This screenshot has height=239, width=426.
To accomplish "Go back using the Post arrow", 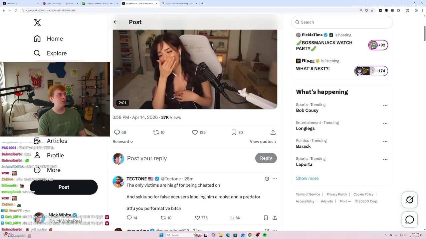I will pos(115,22).
